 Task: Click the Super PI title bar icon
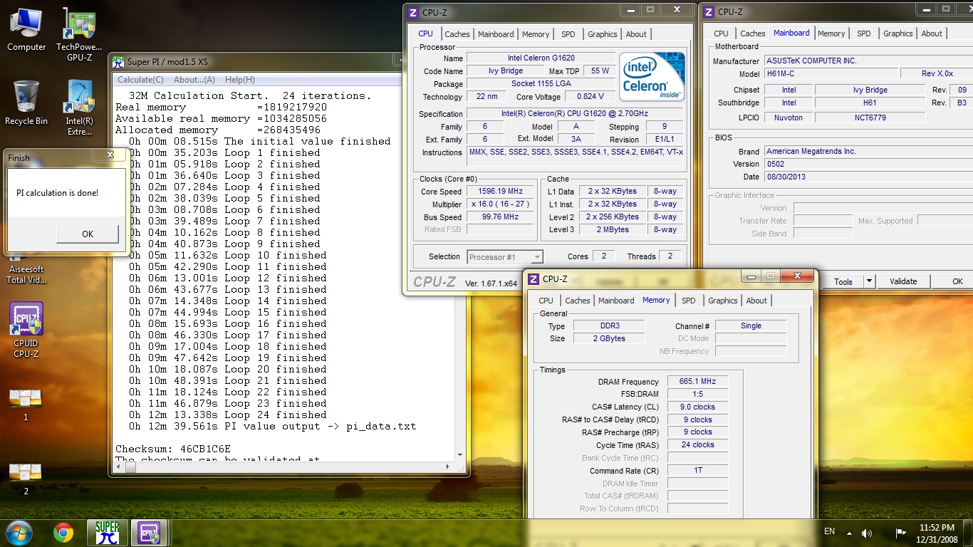(119, 62)
